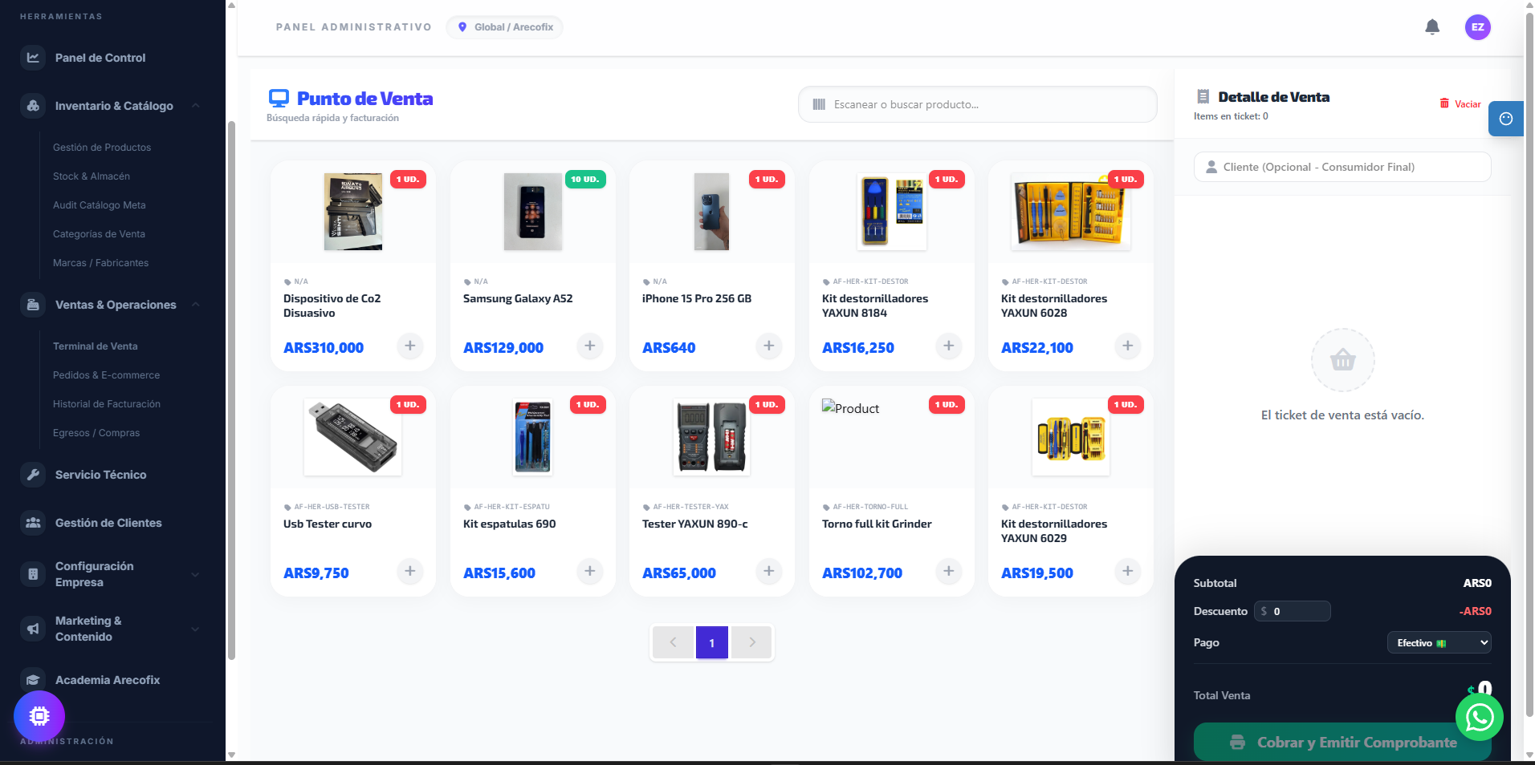
Task: Open Marcas / Fabricantes
Action: coord(100,263)
